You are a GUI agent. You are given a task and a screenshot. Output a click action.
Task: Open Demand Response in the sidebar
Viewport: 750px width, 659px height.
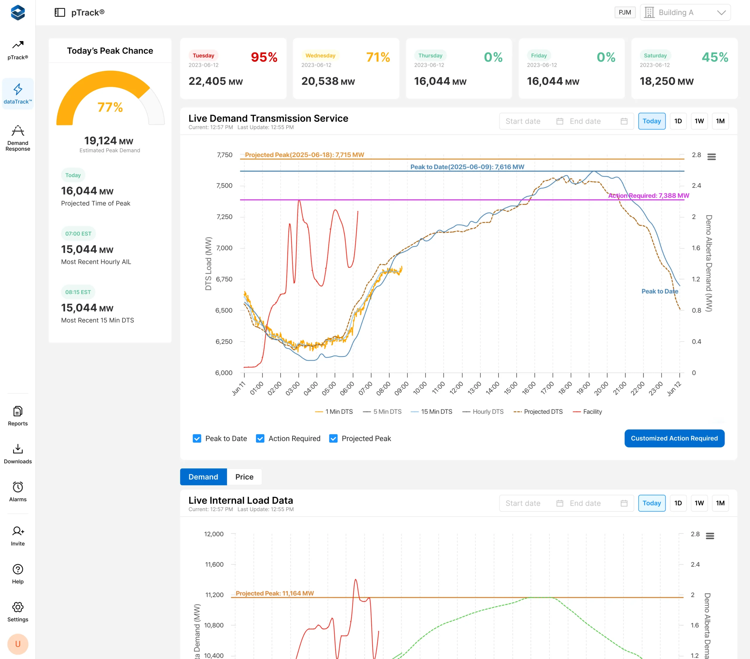18,138
